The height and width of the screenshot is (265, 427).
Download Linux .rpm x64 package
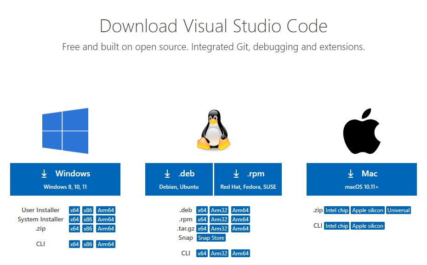click(x=202, y=220)
